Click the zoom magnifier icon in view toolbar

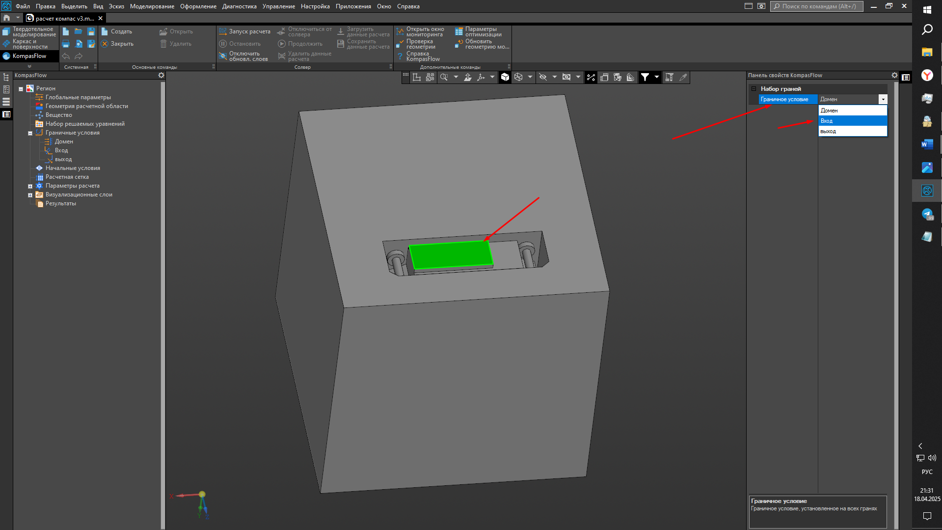coord(444,77)
